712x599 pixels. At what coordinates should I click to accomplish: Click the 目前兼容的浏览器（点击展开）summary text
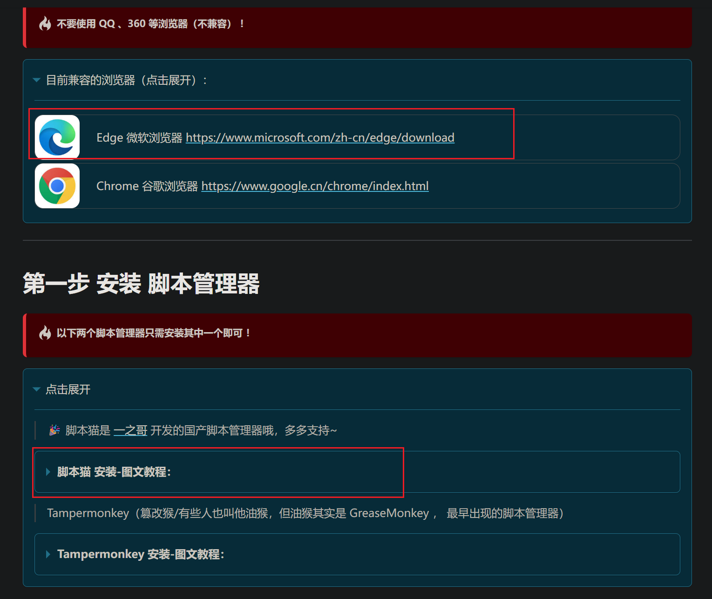(x=126, y=80)
